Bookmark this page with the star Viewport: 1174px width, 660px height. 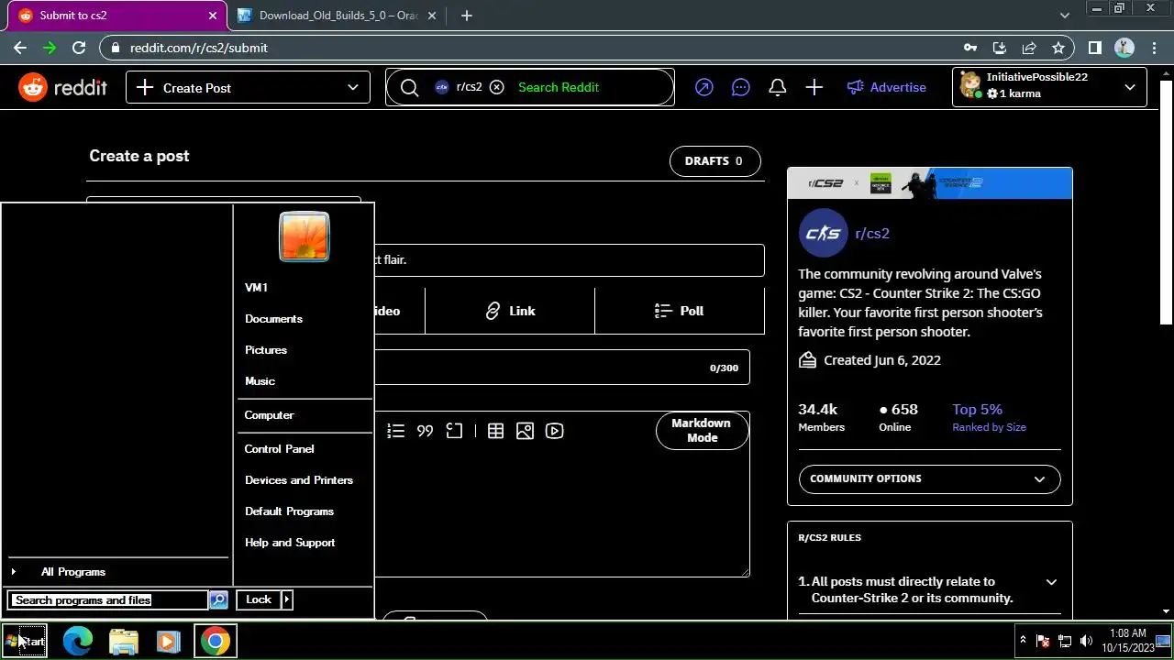coord(1058,48)
